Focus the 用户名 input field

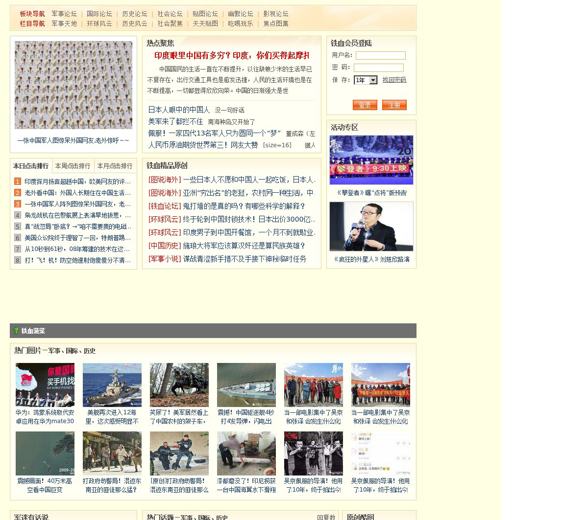pos(380,56)
